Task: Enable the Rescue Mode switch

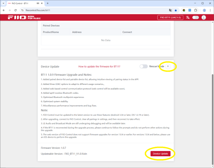Action: (143, 66)
